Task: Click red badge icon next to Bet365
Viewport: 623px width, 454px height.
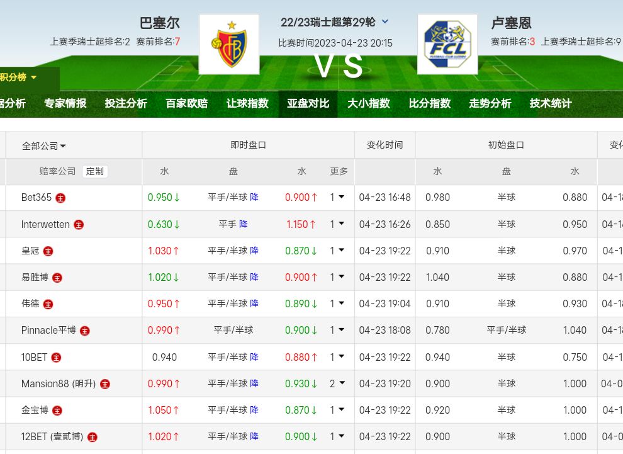Action: point(60,198)
